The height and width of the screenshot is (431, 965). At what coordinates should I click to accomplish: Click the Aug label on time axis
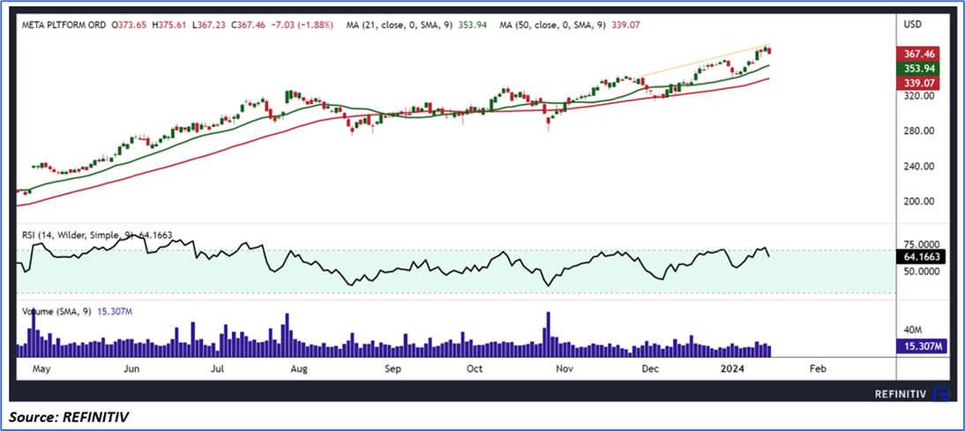(x=298, y=369)
